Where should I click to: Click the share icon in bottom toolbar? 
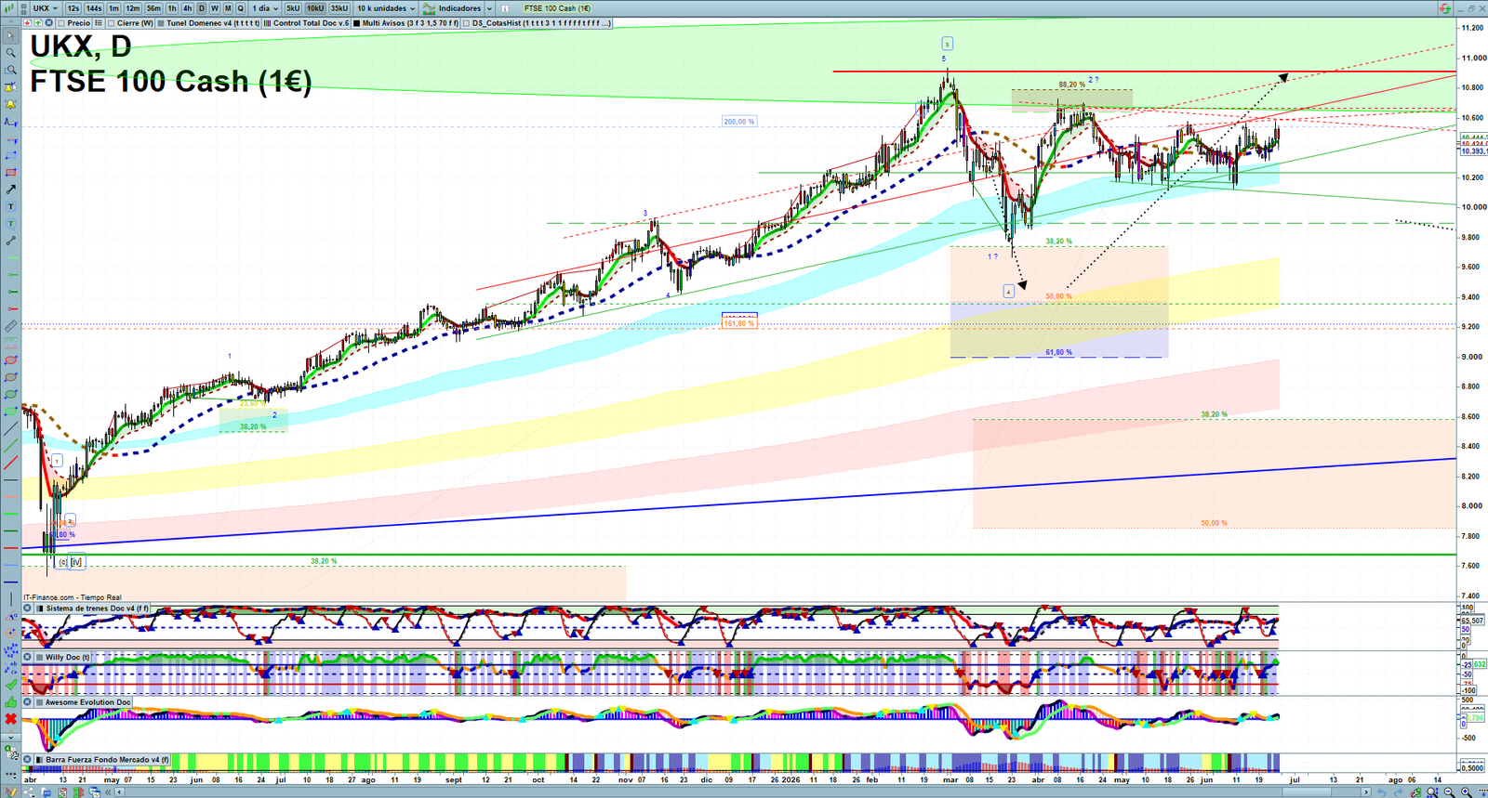(29, 791)
